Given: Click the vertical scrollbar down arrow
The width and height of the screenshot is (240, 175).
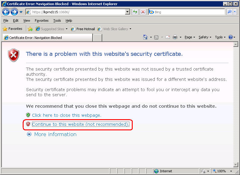Looking at the screenshot, I should 235,165.
